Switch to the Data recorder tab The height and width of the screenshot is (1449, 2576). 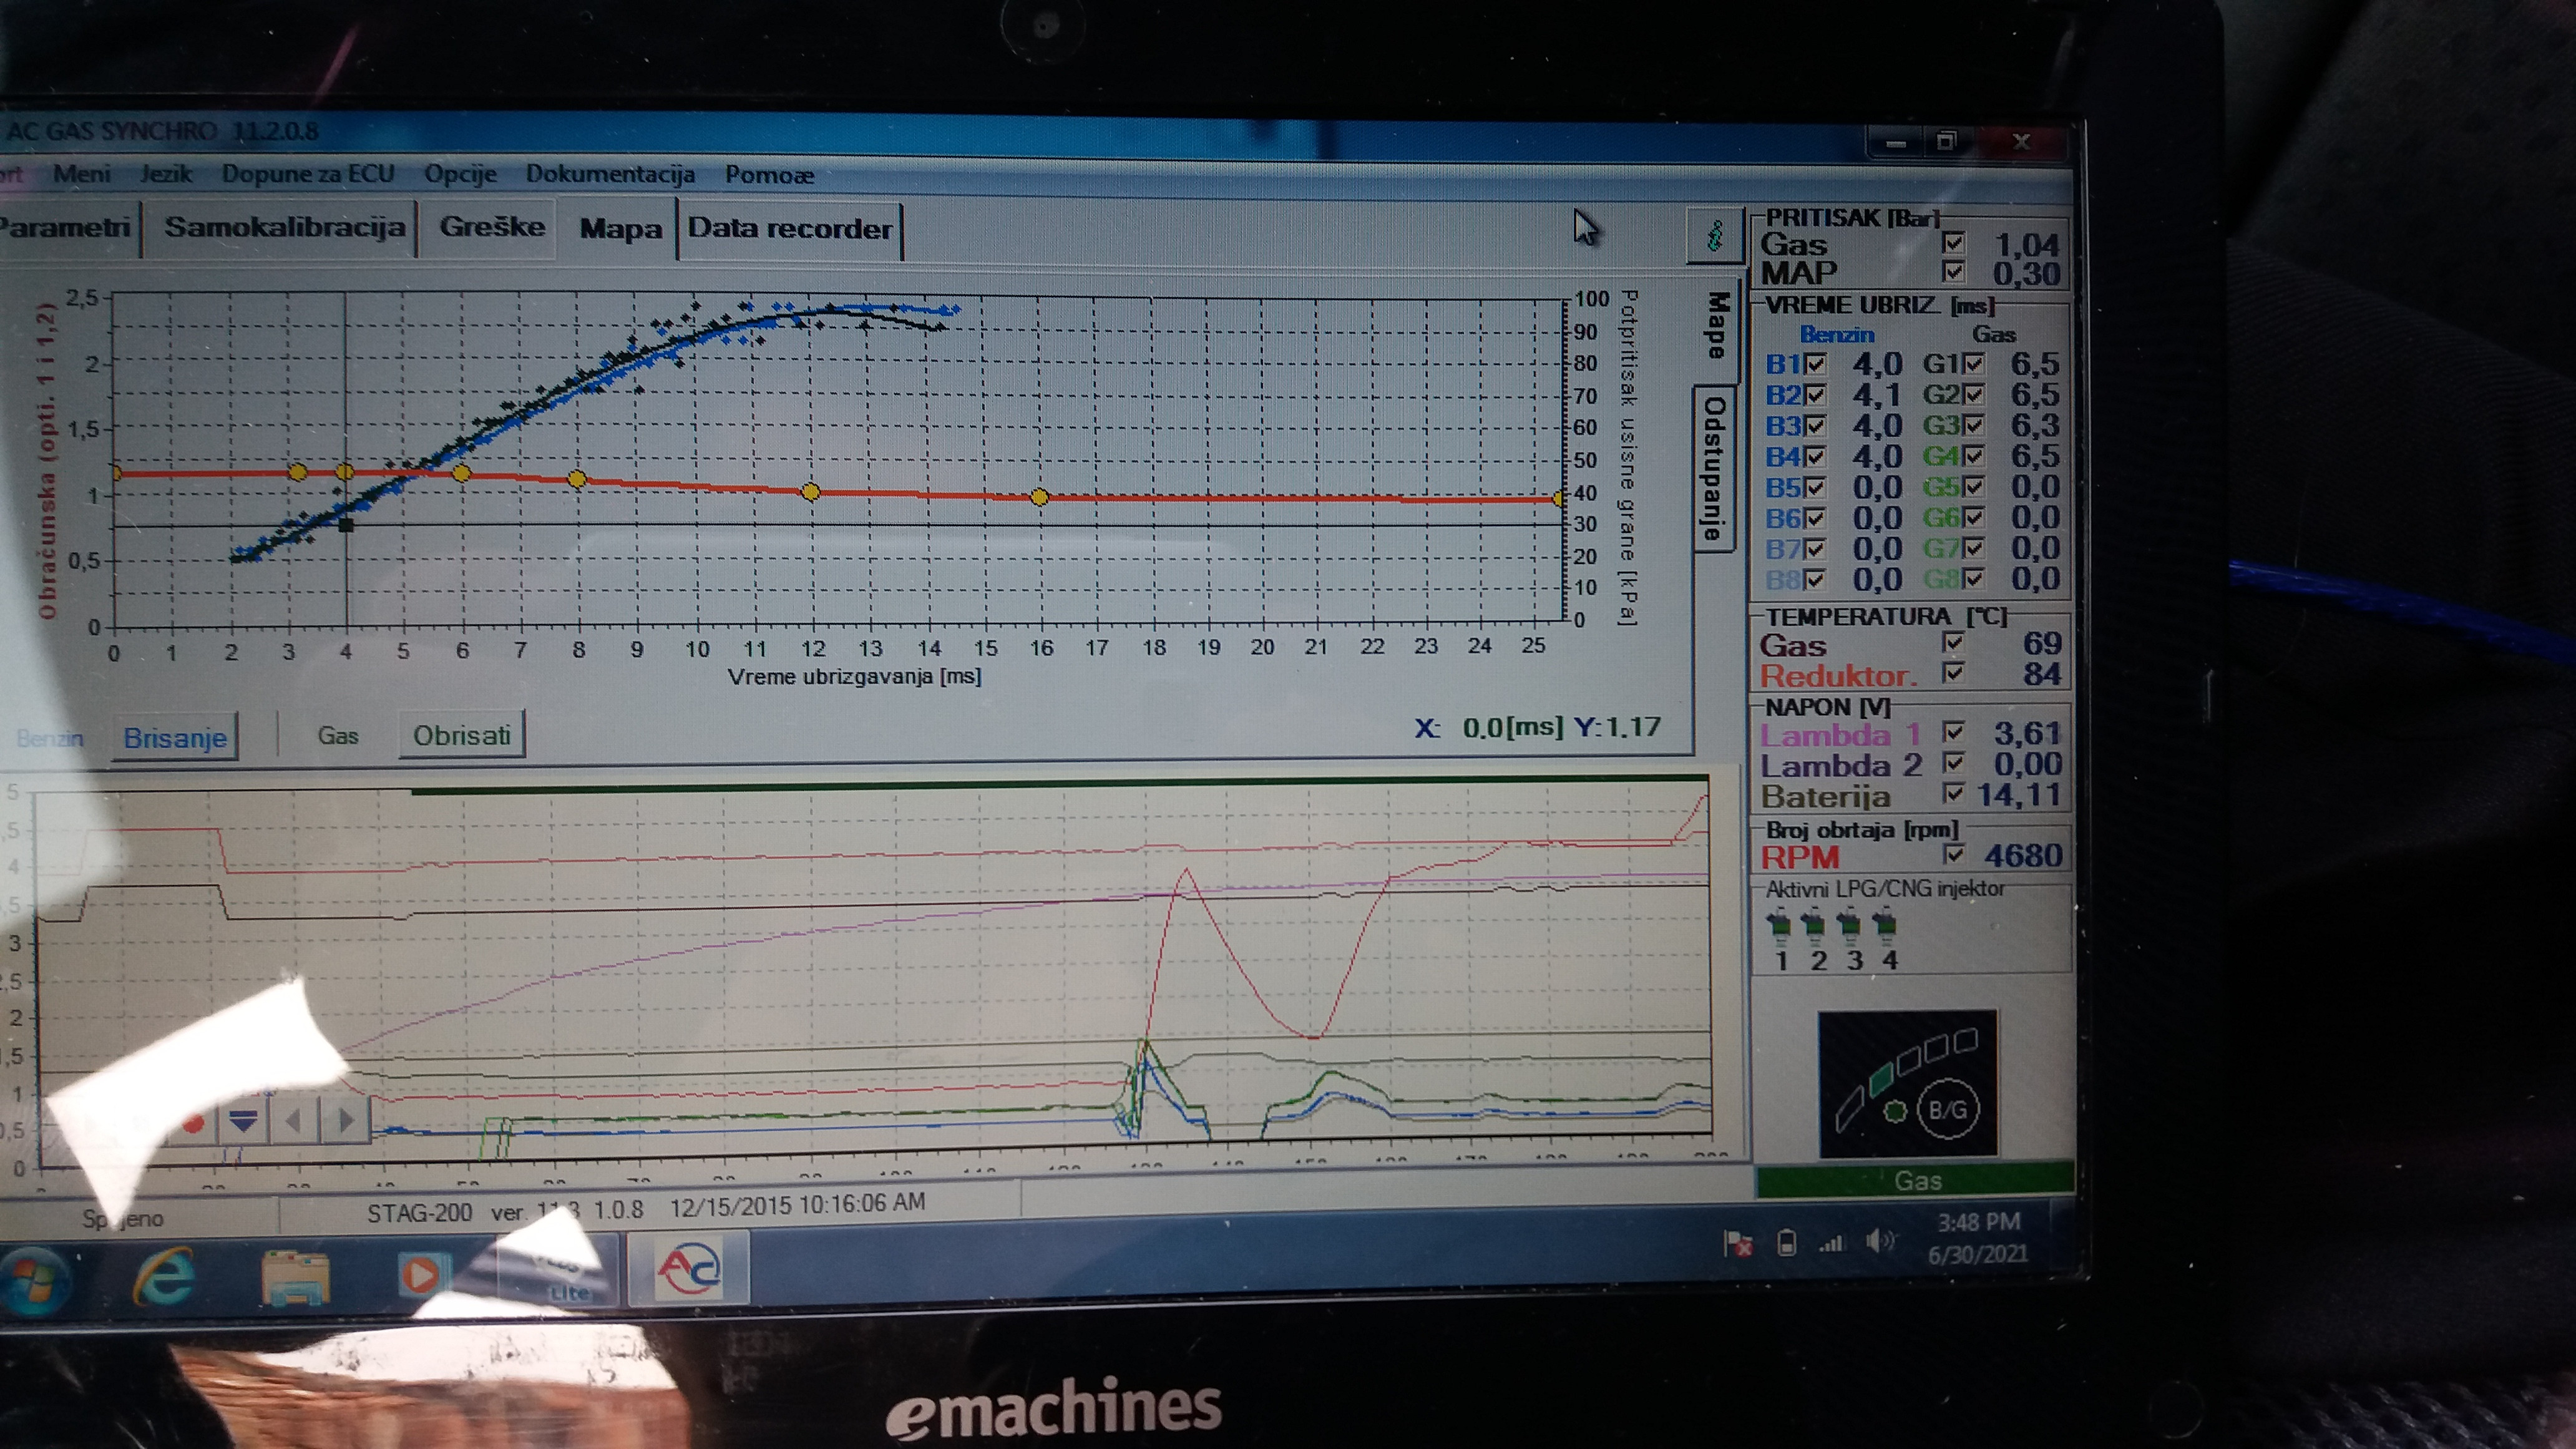pos(789,229)
